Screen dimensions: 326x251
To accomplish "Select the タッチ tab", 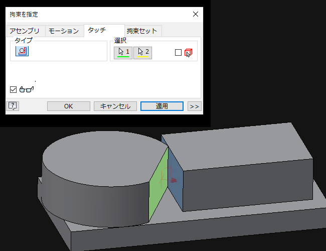I will 97,30.
